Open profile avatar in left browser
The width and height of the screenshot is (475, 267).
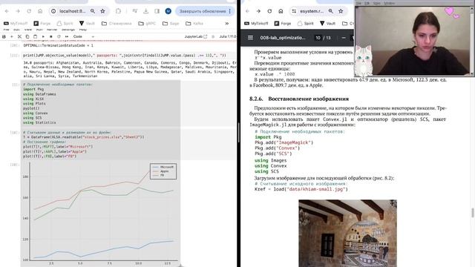coord(168,11)
